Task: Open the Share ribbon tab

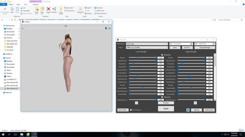Action: tap(18, 5)
